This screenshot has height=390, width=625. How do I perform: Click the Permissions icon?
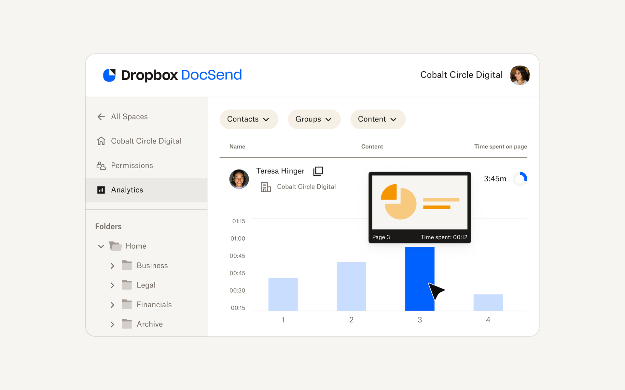101,165
